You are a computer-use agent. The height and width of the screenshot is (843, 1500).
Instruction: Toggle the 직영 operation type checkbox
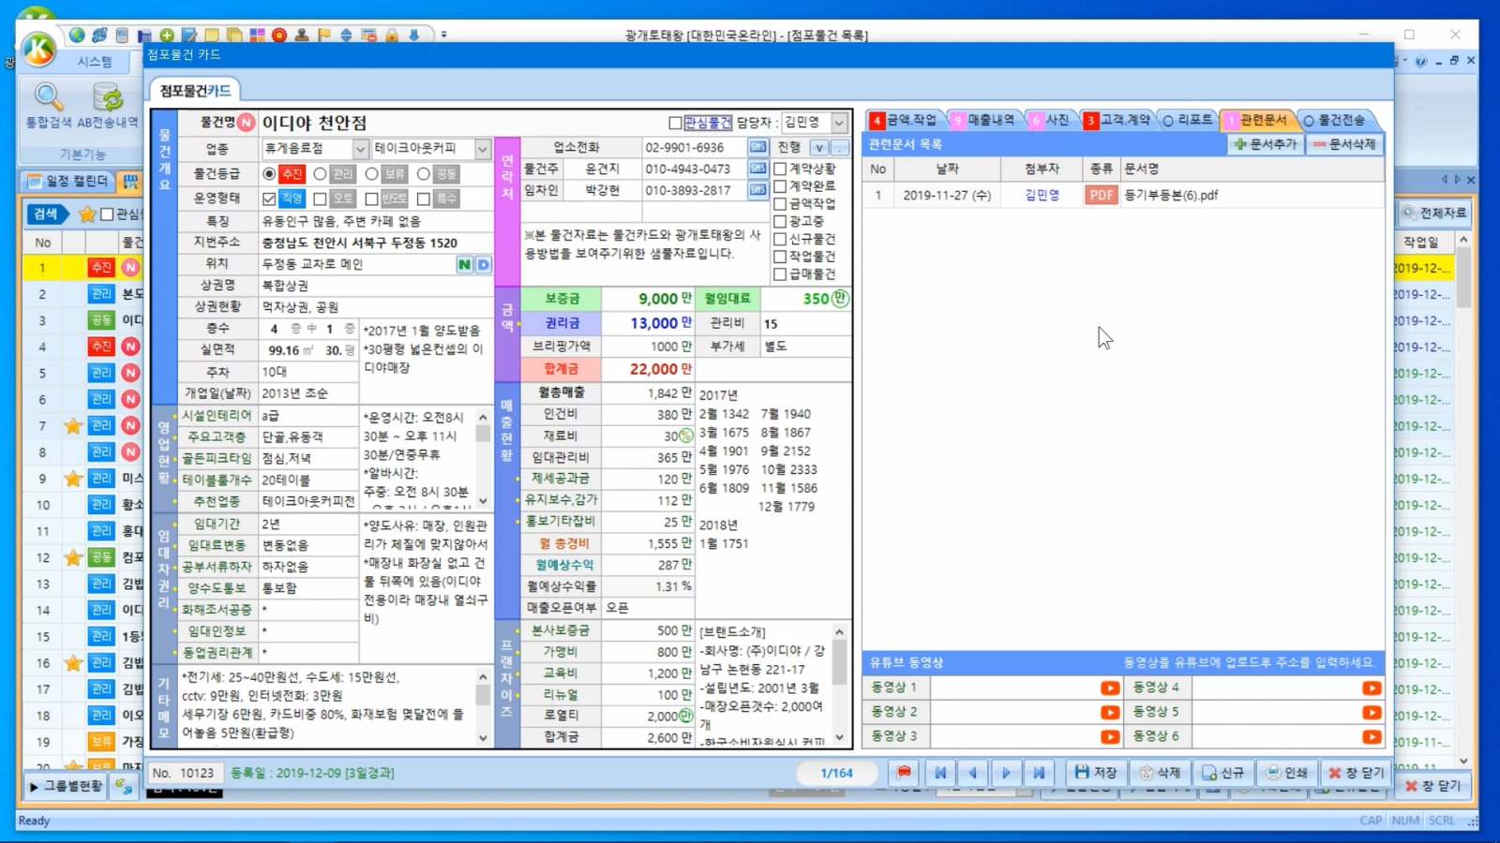270,200
